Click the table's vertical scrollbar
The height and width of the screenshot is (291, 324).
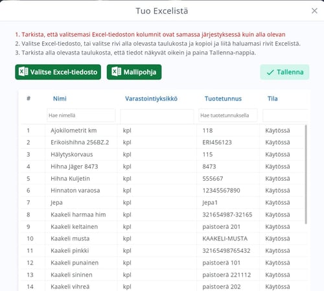[306, 174]
